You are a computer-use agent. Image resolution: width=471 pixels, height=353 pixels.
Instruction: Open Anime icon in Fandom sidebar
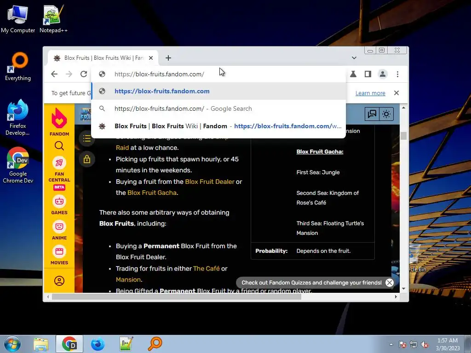[59, 227]
